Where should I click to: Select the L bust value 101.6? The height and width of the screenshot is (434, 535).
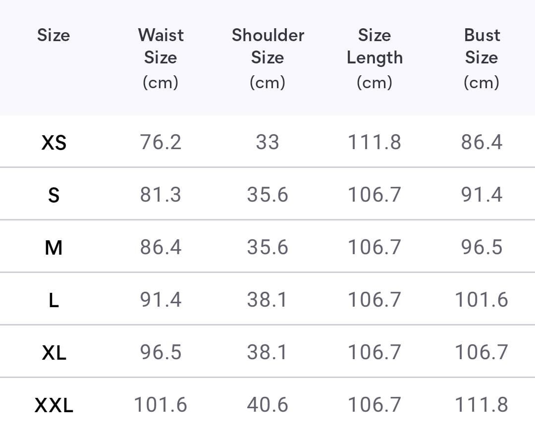(x=481, y=300)
